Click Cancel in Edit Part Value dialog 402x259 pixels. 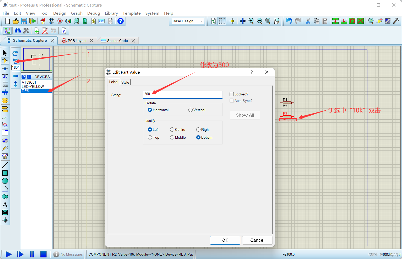257,240
